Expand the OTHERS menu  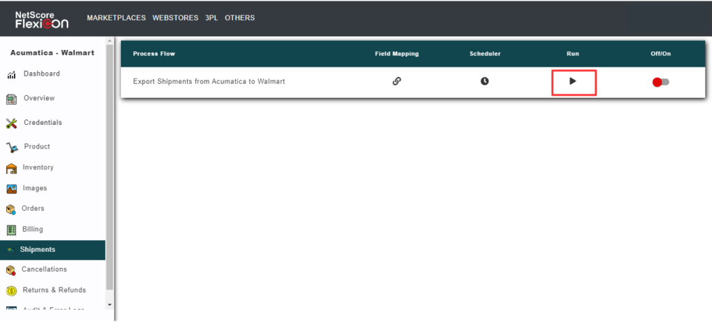point(240,18)
